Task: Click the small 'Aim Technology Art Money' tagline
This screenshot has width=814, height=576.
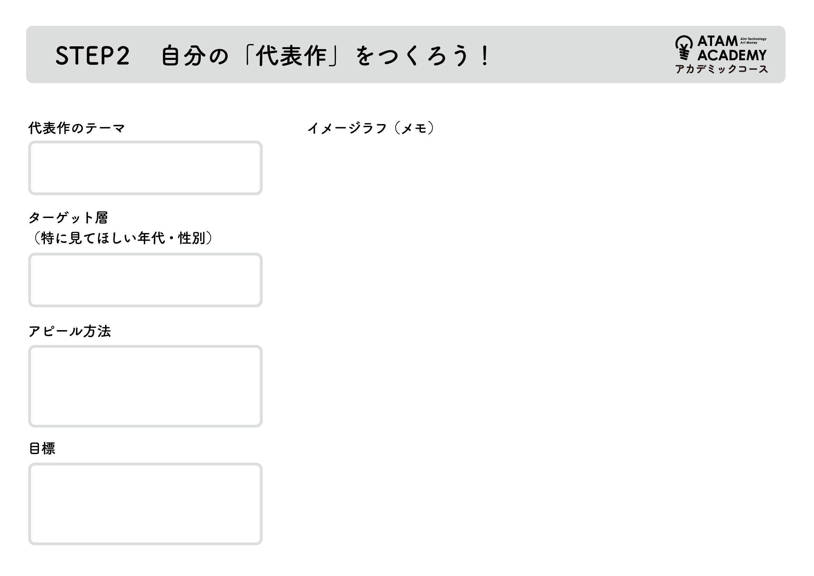Action: 753,41
